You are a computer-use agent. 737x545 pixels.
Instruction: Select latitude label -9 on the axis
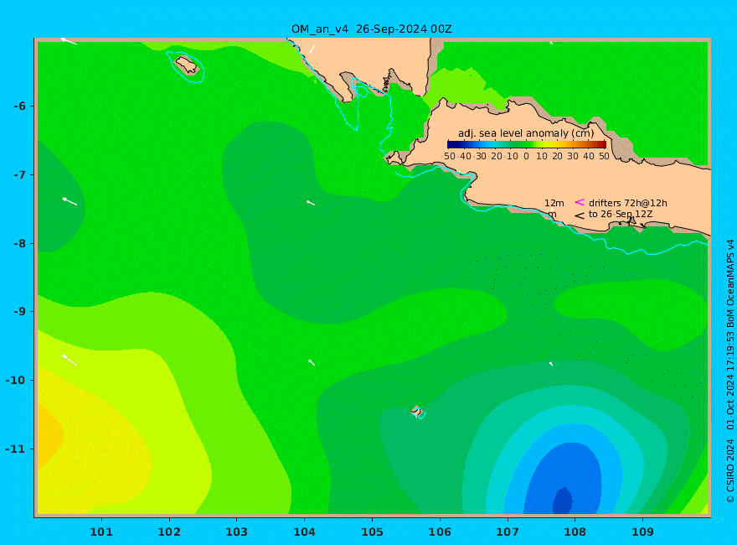pos(19,312)
